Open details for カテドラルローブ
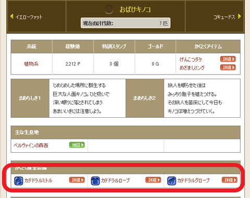 [x=153, y=180]
